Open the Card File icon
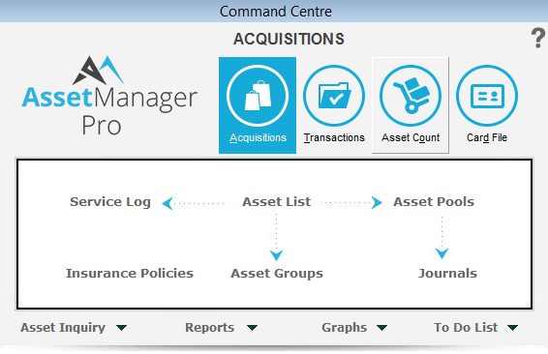Screen dimensions: 548x354 [487, 96]
